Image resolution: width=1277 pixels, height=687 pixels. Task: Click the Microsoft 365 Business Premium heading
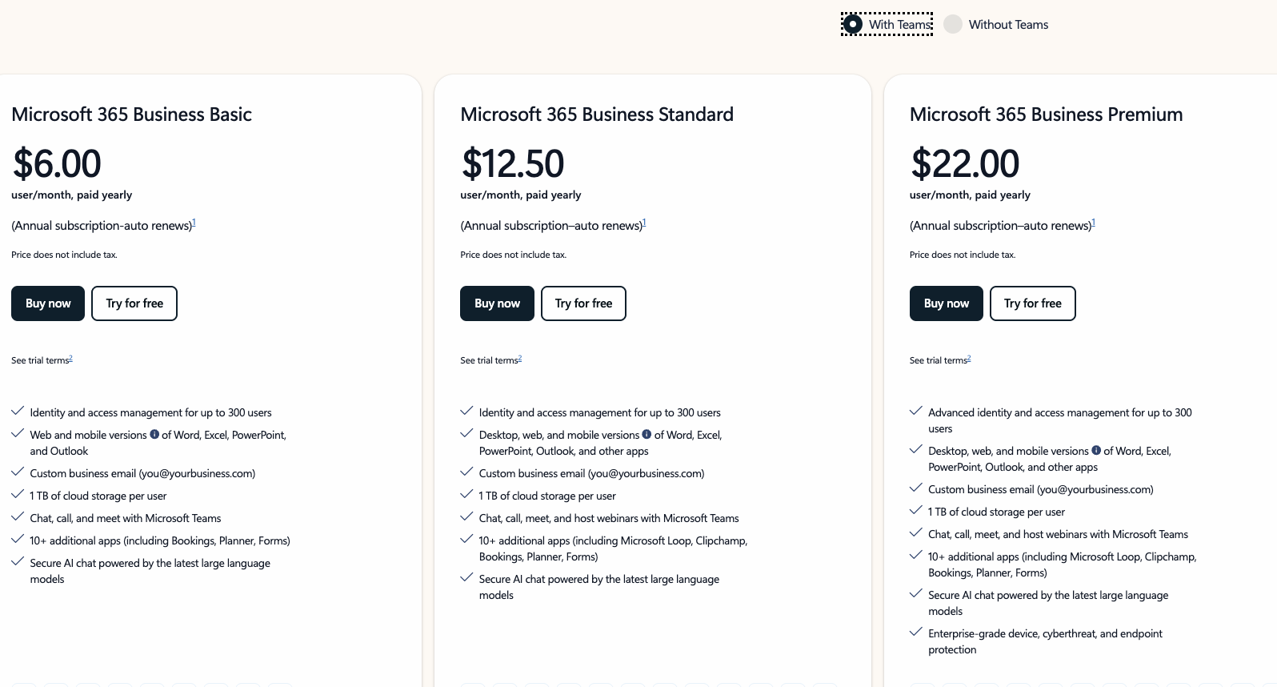click(1046, 114)
